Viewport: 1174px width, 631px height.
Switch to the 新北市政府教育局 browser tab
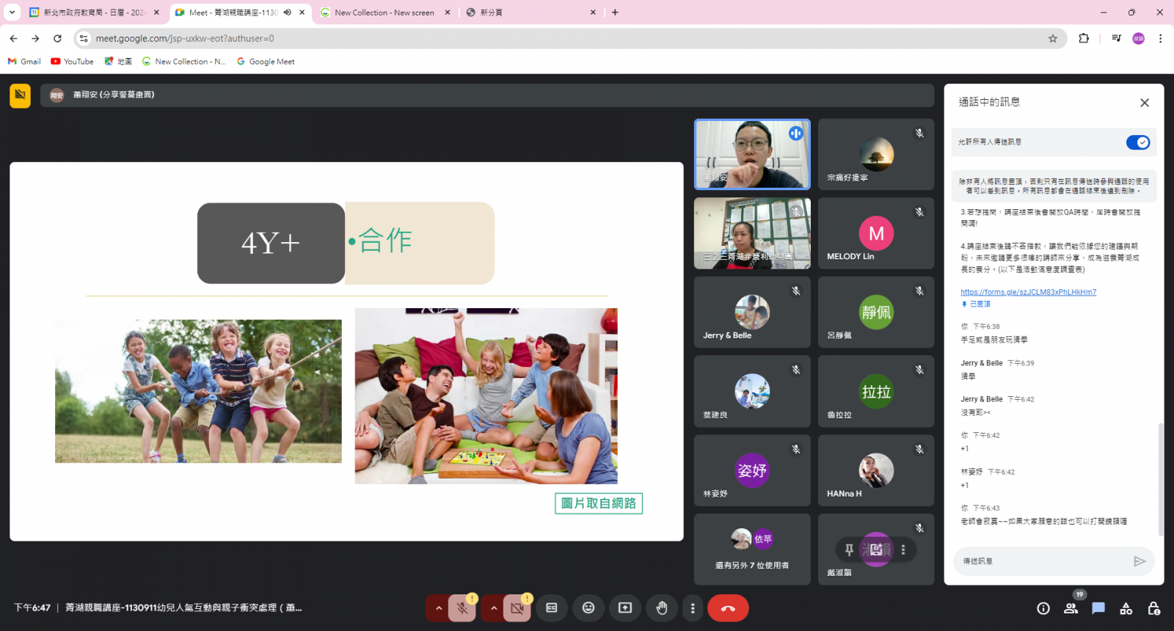(x=93, y=12)
